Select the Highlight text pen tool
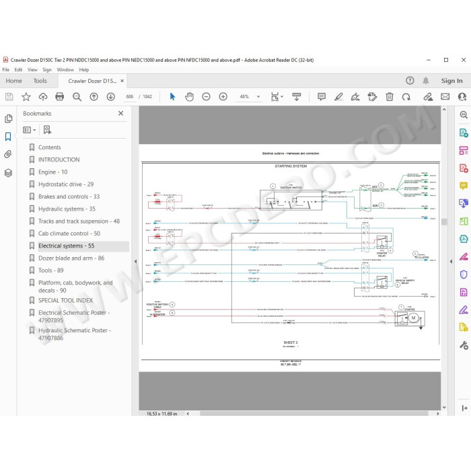This screenshot has height=471, width=471. 338,97
